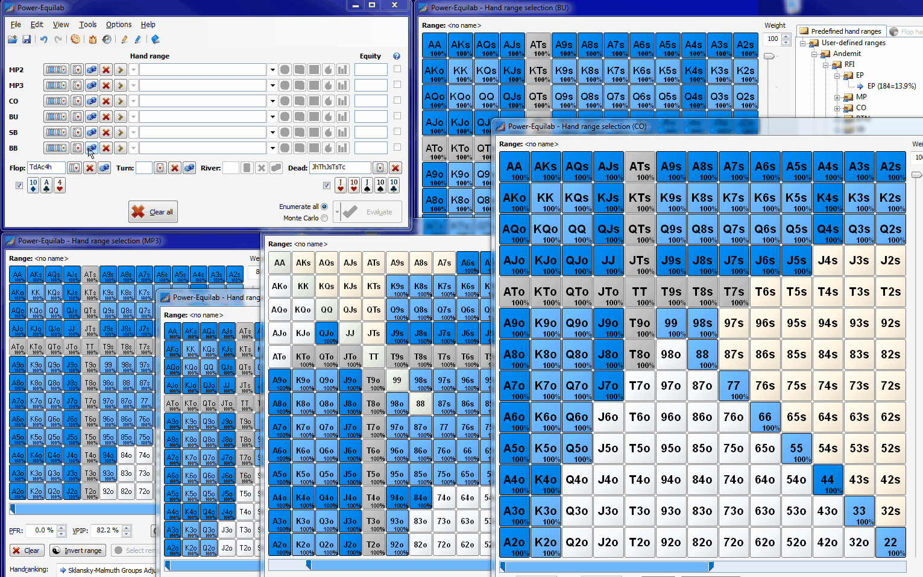Expand the CO folder in range tree

pyautogui.click(x=837, y=108)
